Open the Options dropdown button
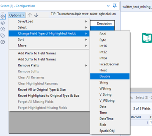Viewport: 152px width, 136px height. click(x=17, y=15)
